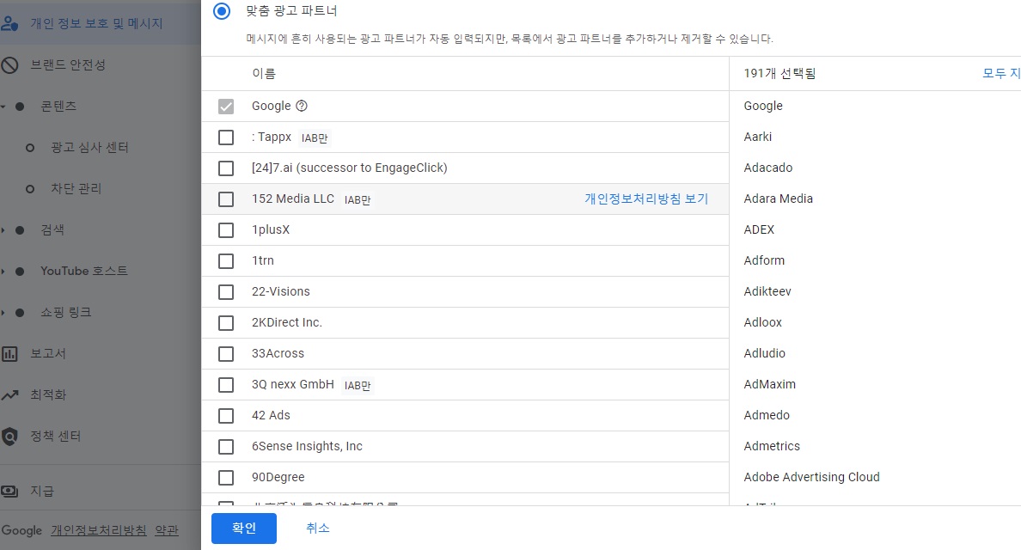Image resolution: width=1021 pixels, height=550 pixels.
Task: Collapse the 콘텐츠 sidebar section
Action: [x=3, y=106]
